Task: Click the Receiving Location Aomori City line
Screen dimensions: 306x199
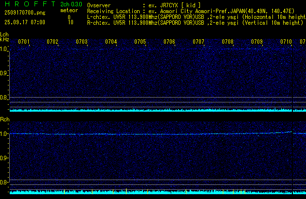Action: 191,11
